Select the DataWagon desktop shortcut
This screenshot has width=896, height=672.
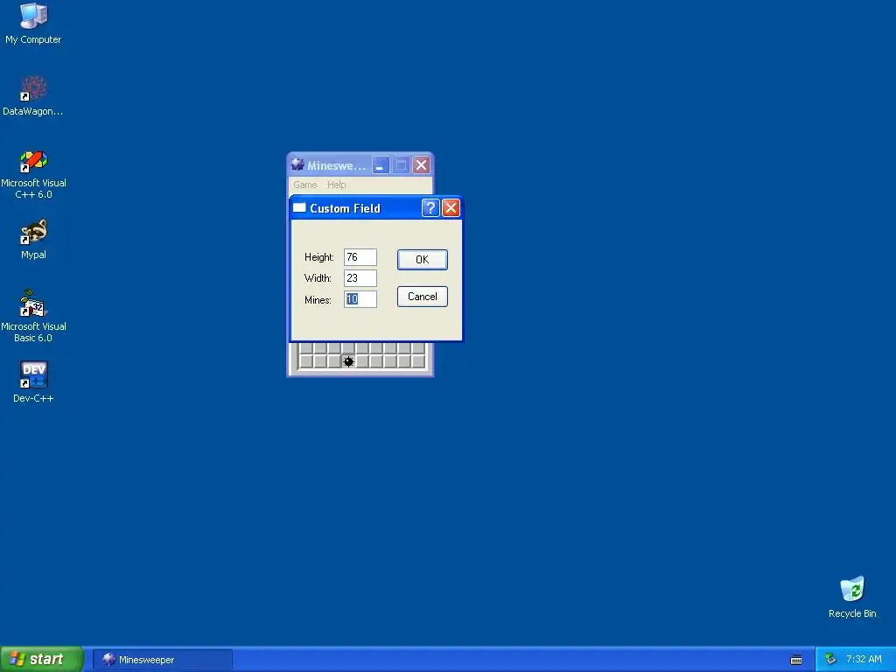coord(33,96)
